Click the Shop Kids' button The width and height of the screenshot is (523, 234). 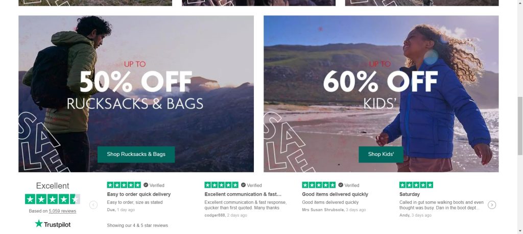[381, 154]
